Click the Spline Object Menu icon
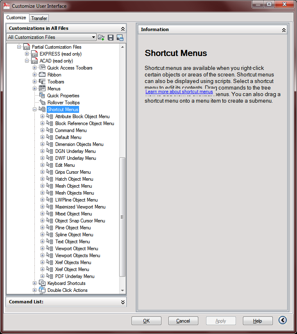The width and height of the screenshot is (297, 334). [x=50, y=234]
